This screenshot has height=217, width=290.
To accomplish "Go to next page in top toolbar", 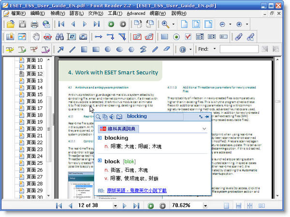I will click(85, 24).
